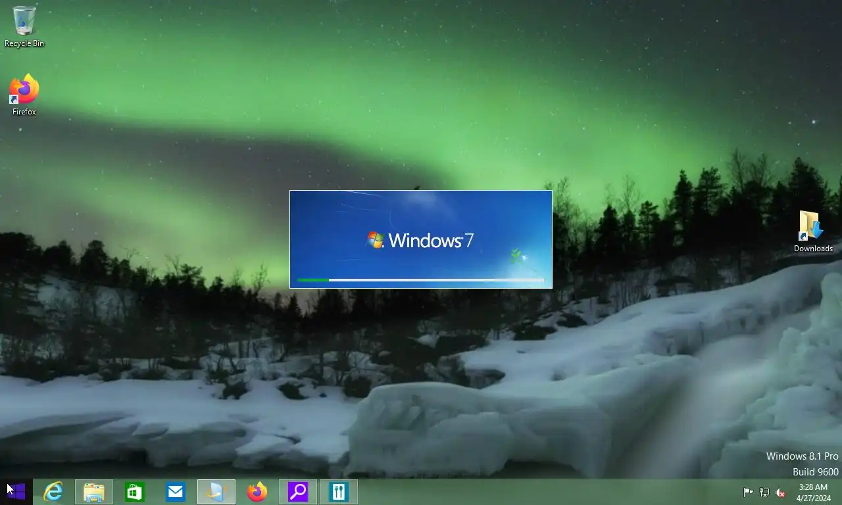Open the Food & Drink app taskbar icon
This screenshot has height=505, width=842.
click(x=339, y=492)
